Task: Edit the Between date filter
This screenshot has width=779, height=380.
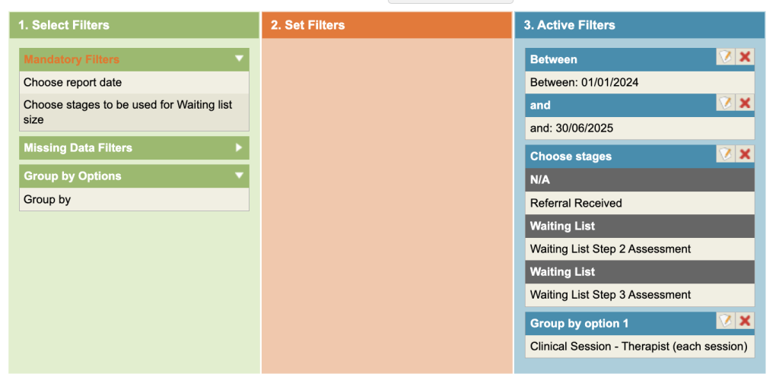Action: 726,57
